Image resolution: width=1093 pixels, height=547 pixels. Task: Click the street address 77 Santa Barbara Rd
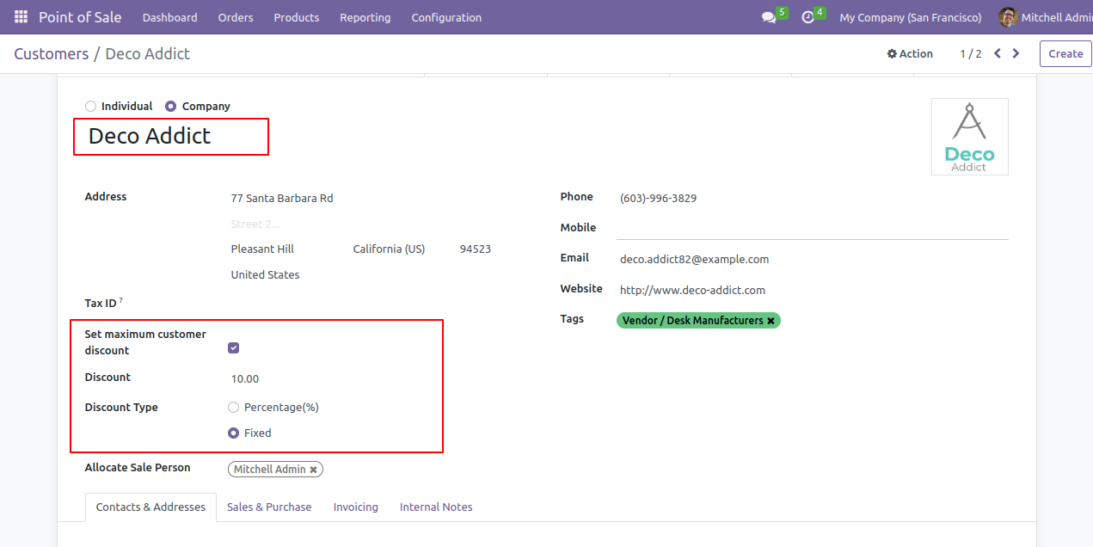coord(282,199)
